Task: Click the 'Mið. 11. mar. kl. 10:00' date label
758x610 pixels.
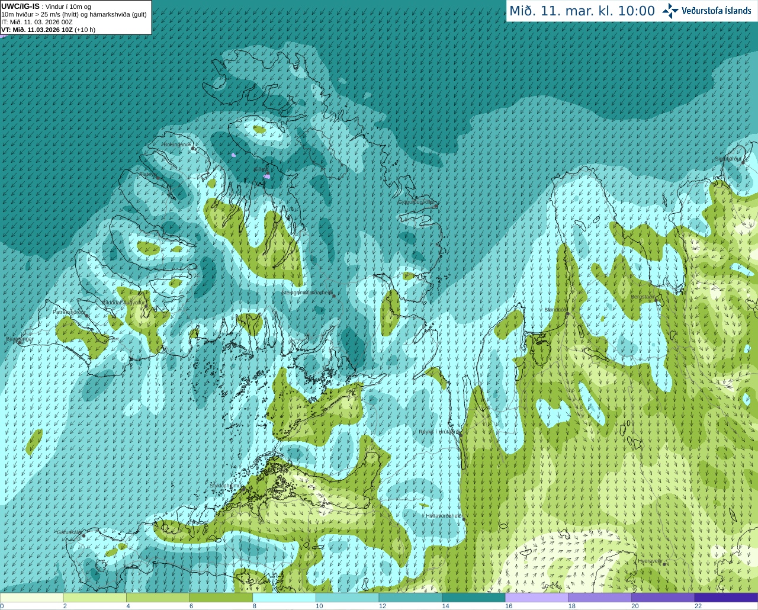Action: click(582, 11)
